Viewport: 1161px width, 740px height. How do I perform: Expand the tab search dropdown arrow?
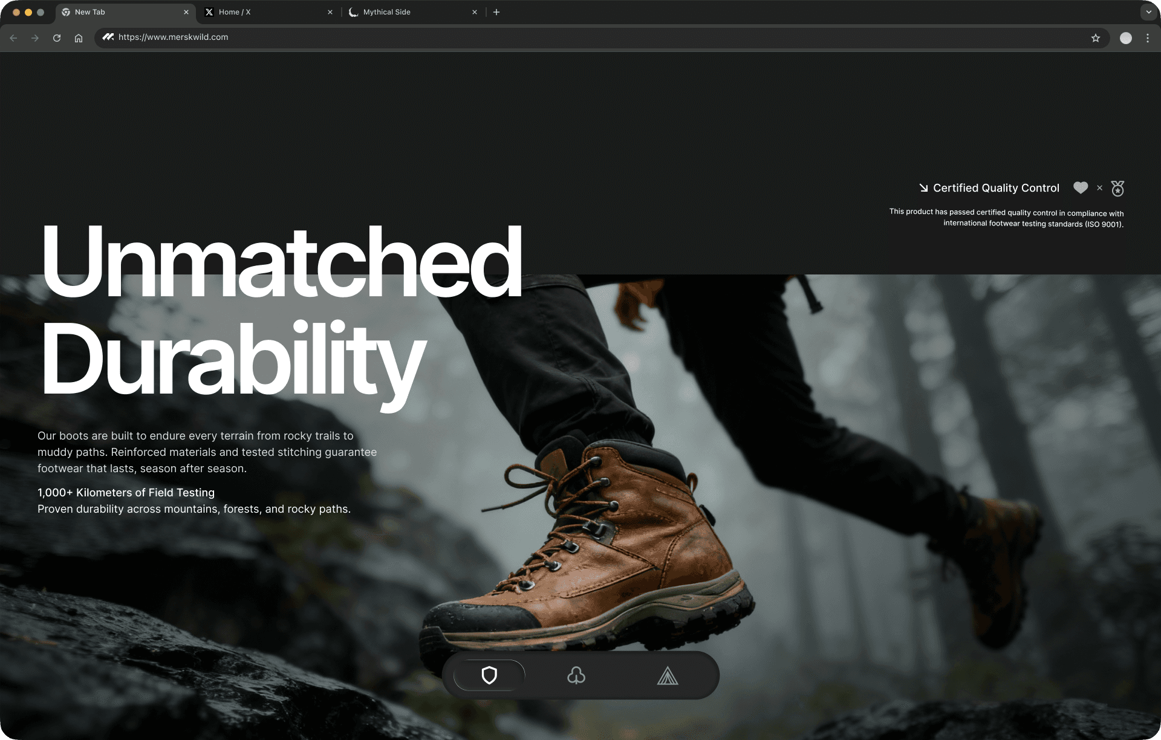click(1148, 12)
